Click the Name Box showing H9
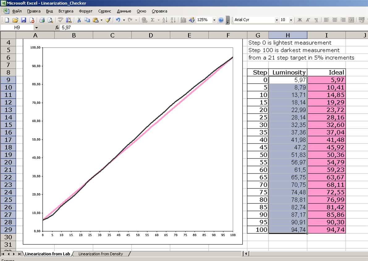 pyautogui.click(x=17, y=28)
